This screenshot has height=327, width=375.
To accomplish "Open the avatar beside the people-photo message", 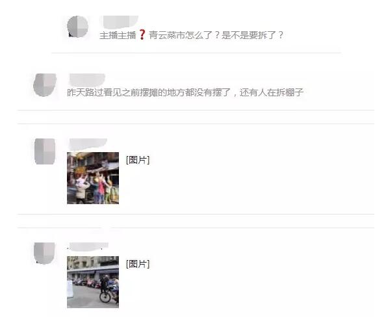I will point(45,151).
